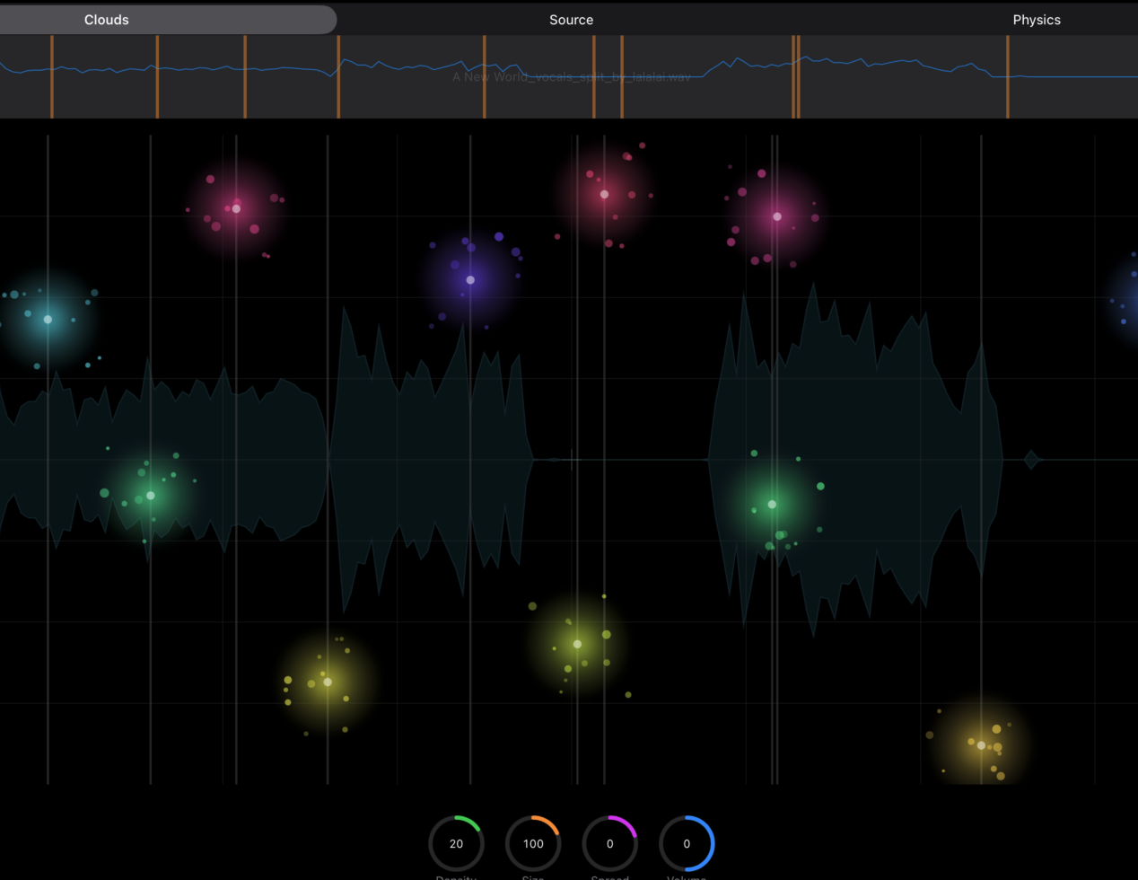Click the leftmost yellow cloud's center
The height and width of the screenshot is (880, 1138).
click(328, 682)
